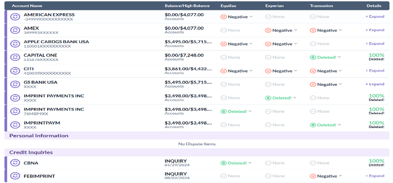Open Transunion Negative dropdown for GS BANK USA

point(340,84)
